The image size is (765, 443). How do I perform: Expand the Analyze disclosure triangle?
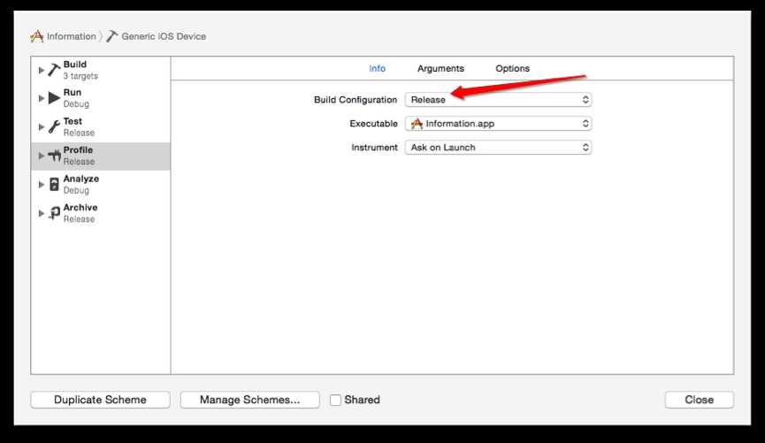tap(42, 185)
